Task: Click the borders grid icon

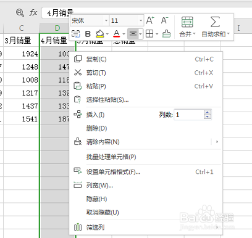Action: (149, 34)
